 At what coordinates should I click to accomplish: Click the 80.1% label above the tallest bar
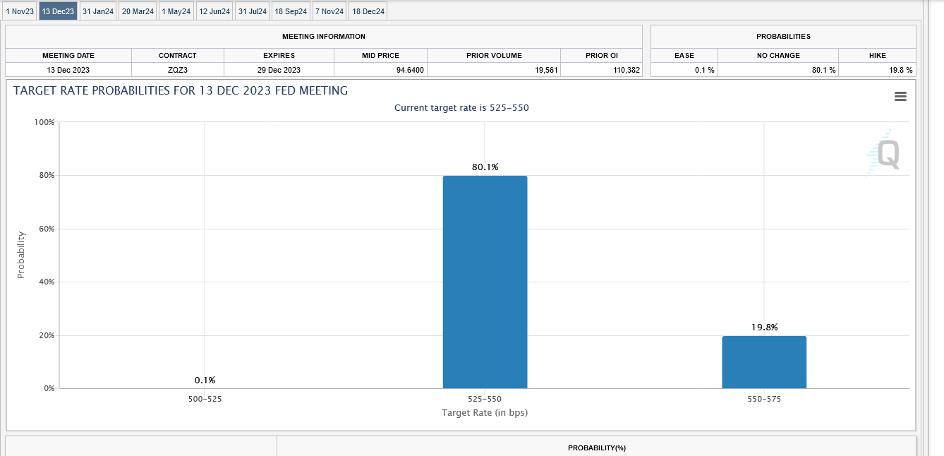pos(485,167)
